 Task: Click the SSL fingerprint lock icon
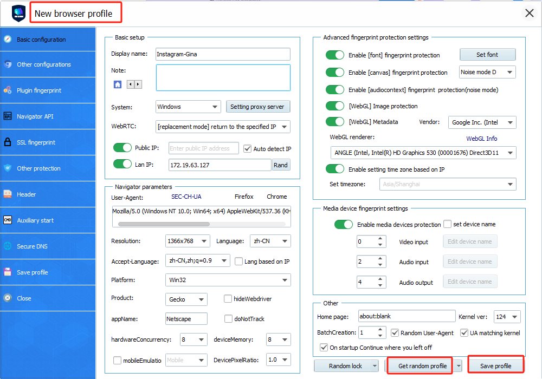pyautogui.click(x=8, y=142)
